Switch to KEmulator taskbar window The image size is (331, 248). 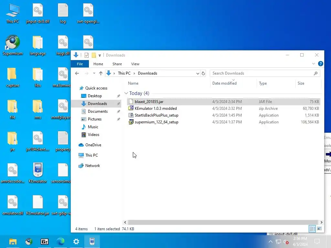[x=92, y=242]
